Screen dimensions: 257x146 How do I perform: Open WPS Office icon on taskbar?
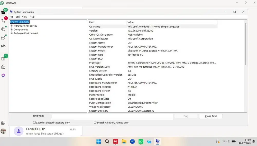point(116,141)
